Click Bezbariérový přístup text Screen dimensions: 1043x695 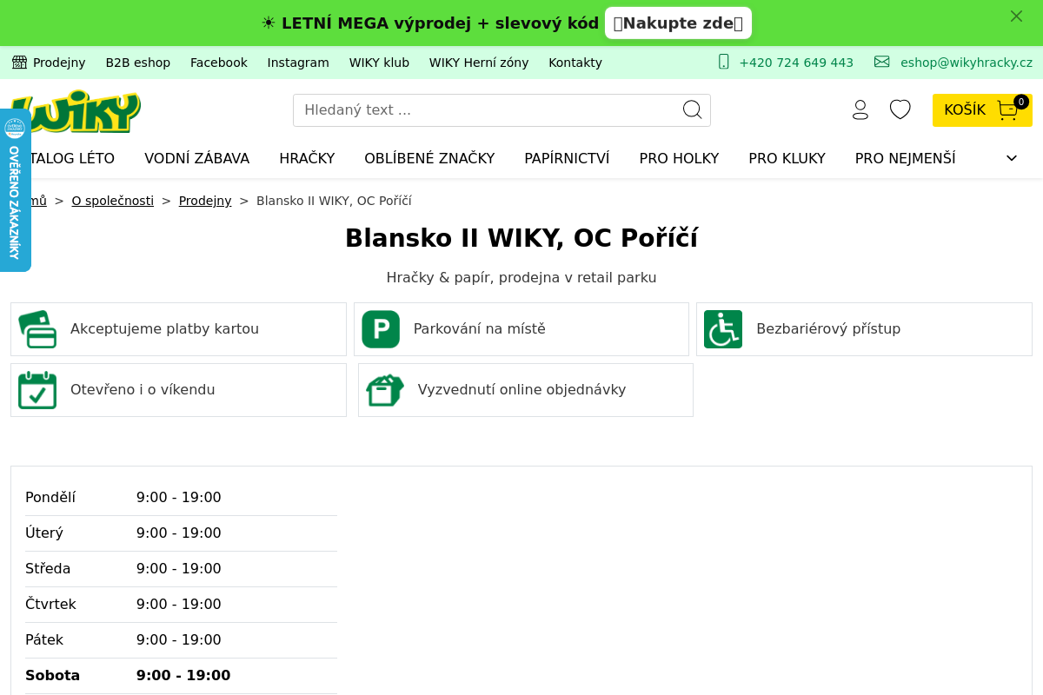[x=828, y=329]
